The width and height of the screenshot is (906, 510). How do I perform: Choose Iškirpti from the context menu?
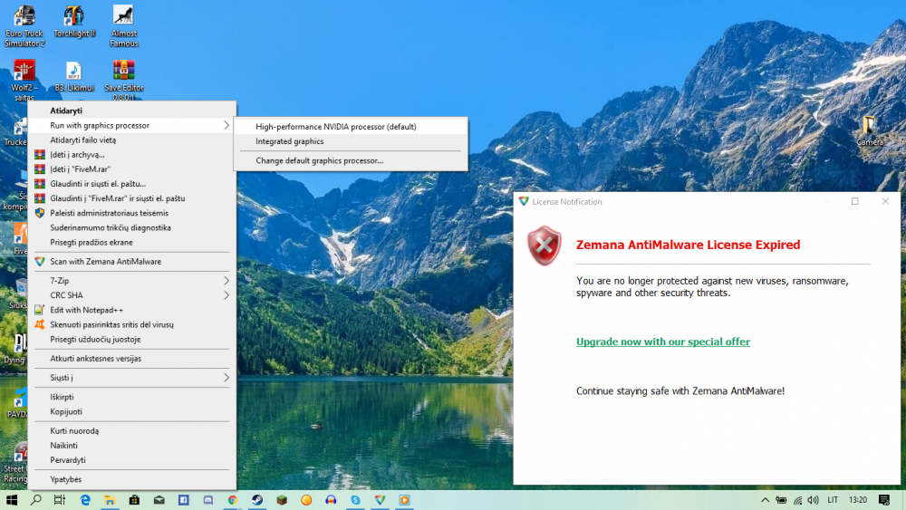click(x=132, y=398)
